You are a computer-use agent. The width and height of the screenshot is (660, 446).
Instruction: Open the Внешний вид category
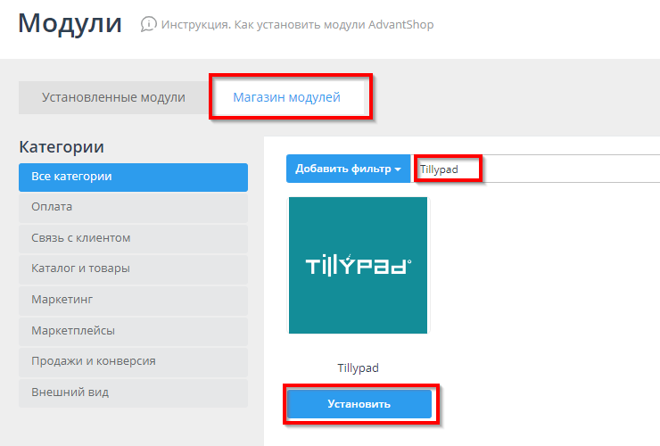pyautogui.click(x=134, y=393)
